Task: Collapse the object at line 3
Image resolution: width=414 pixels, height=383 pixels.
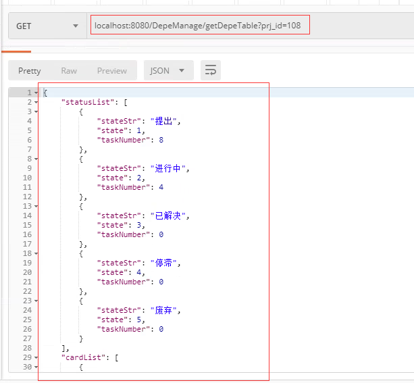Action: click(36, 111)
